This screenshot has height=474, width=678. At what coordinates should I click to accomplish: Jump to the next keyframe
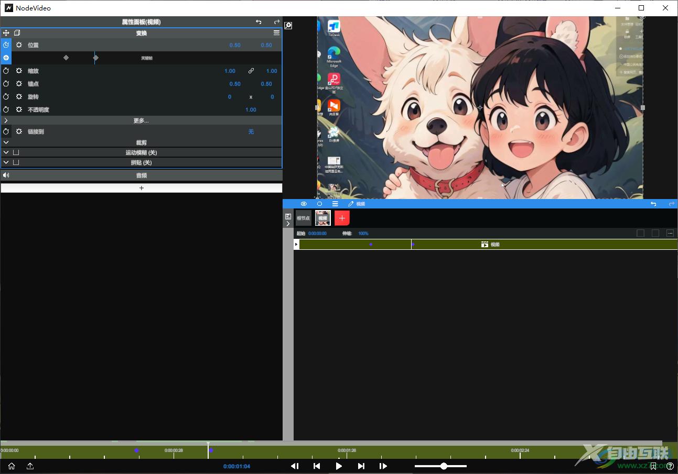point(361,466)
